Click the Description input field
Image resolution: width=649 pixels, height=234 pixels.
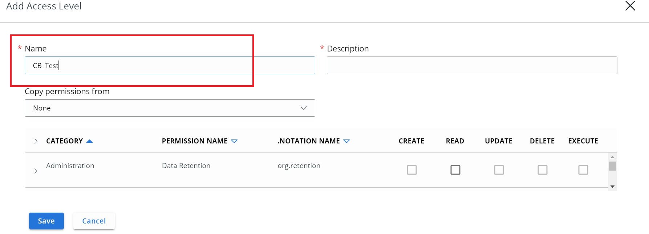click(471, 66)
